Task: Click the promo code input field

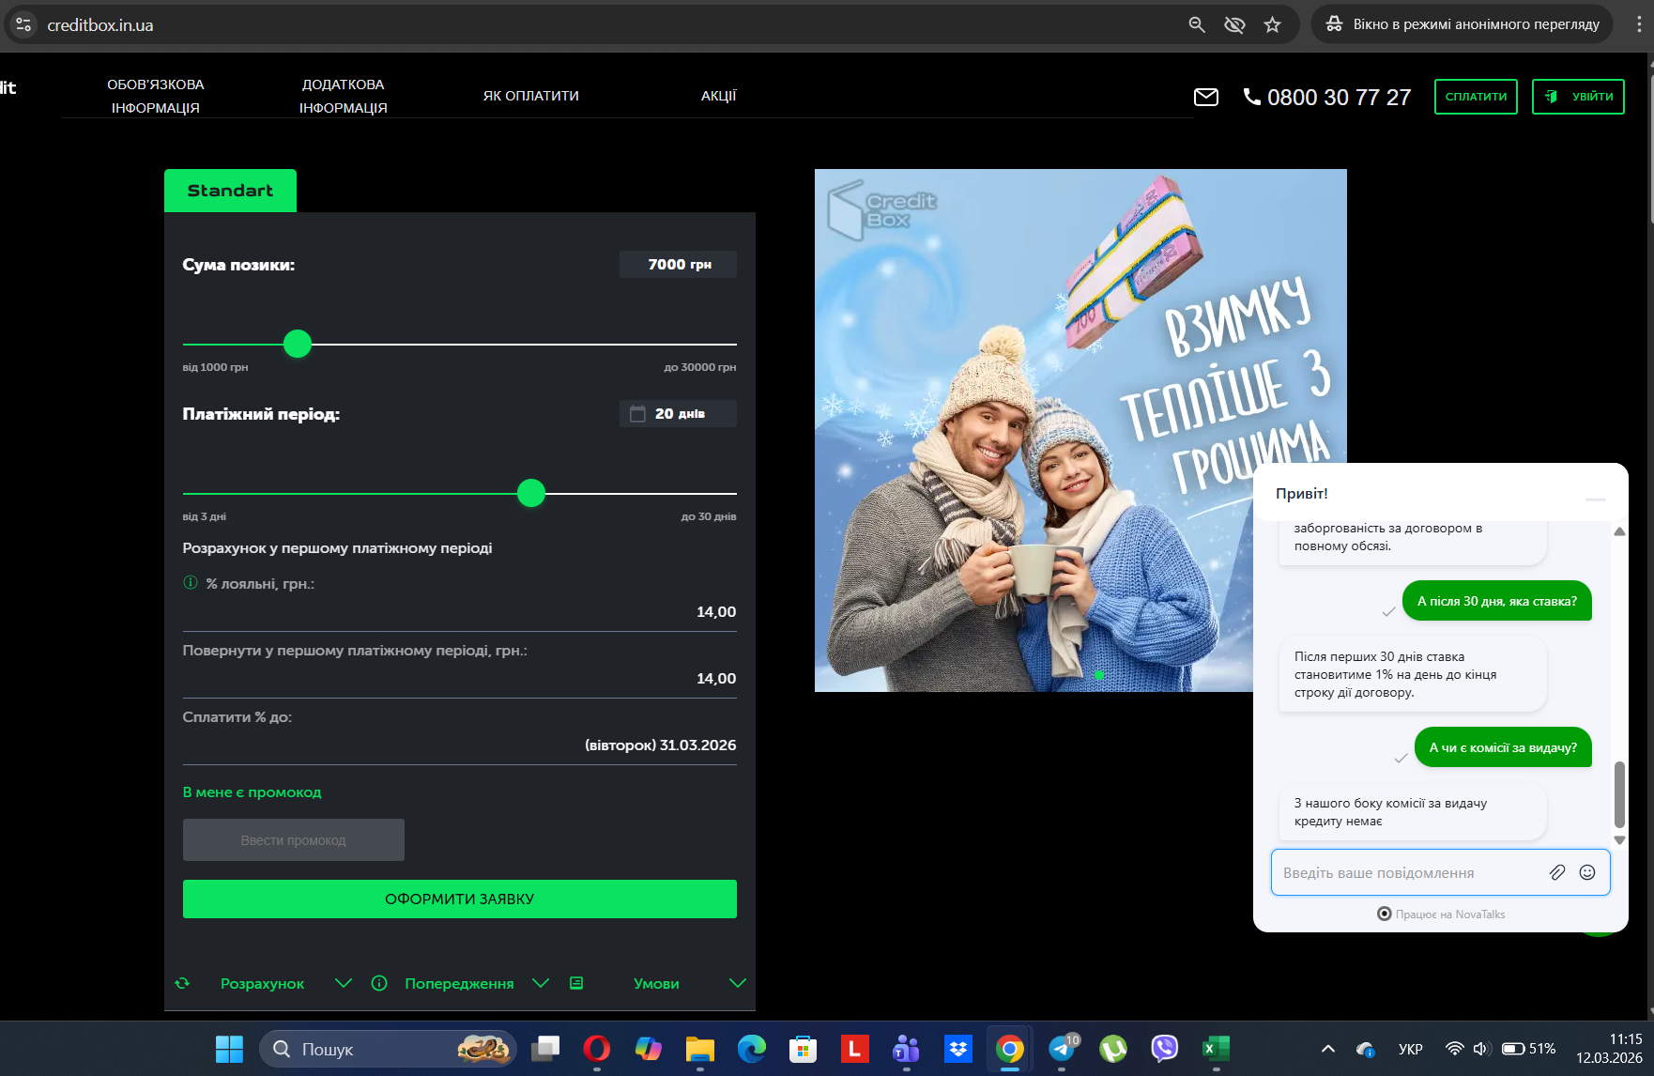Action: [x=294, y=840]
